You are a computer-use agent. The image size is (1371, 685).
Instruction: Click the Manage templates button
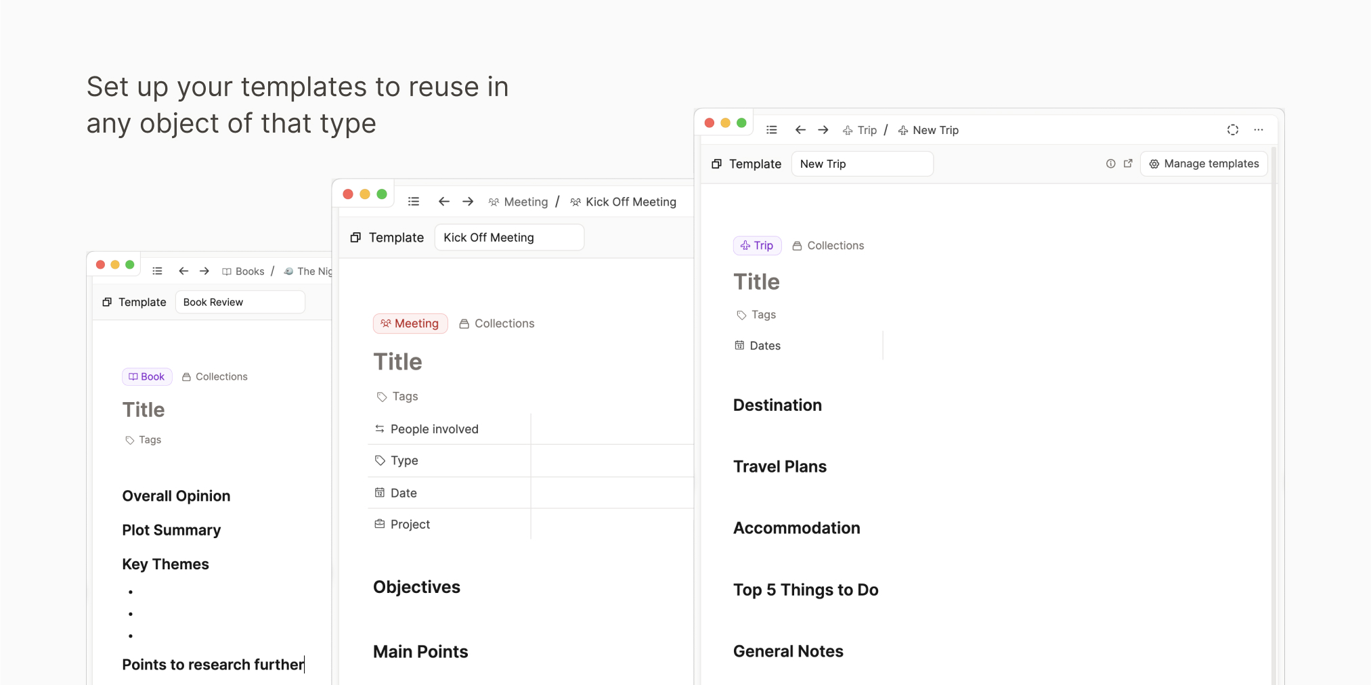pyautogui.click(x=1204, y=164)
